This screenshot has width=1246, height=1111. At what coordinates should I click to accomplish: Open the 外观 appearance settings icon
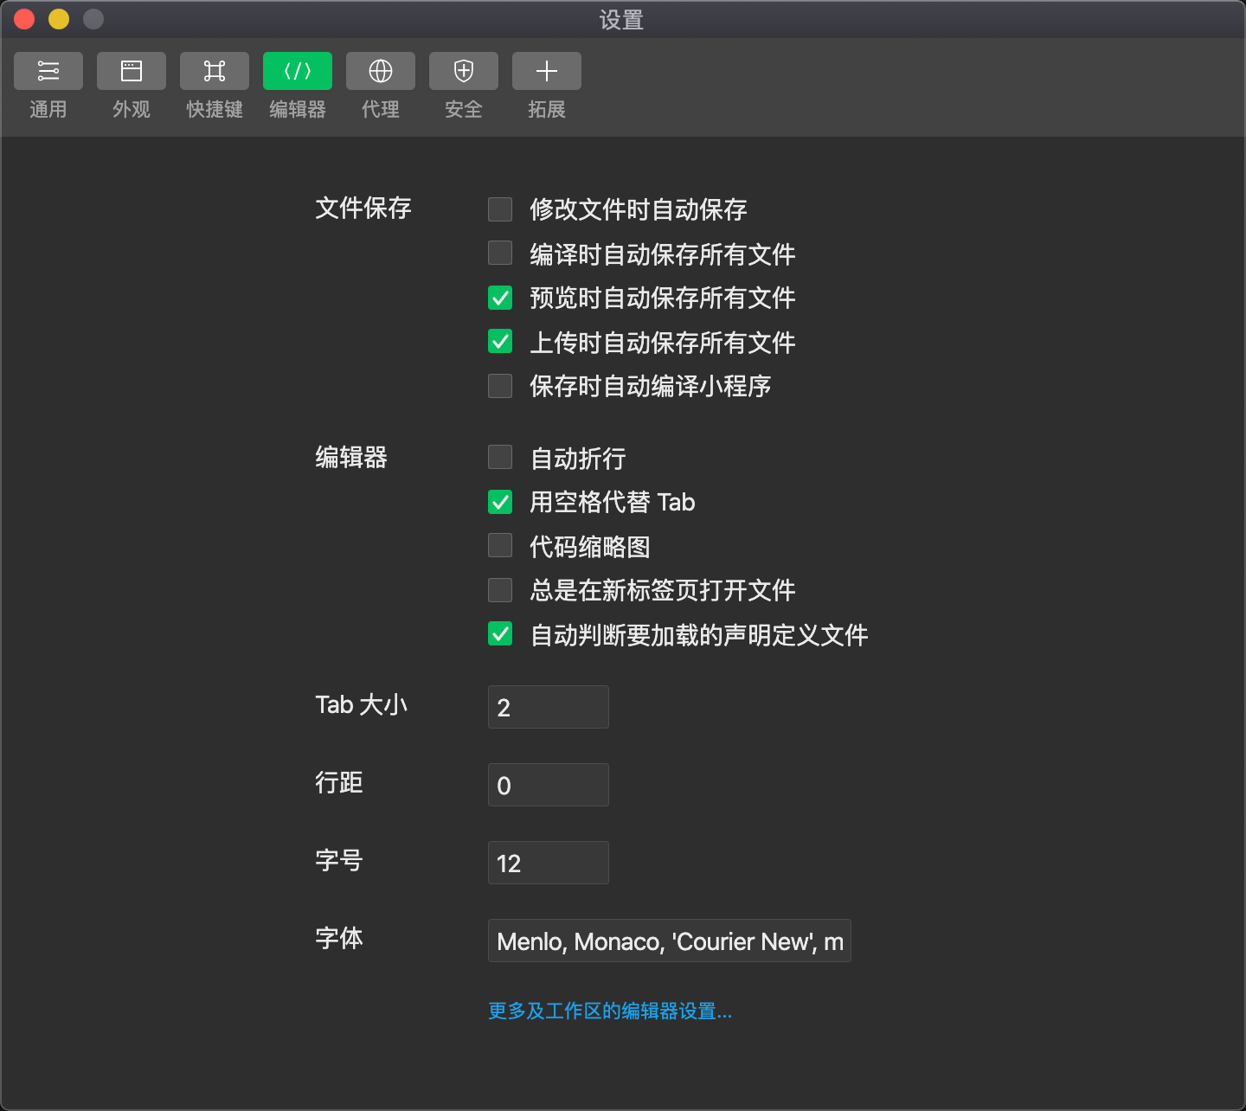132,71
